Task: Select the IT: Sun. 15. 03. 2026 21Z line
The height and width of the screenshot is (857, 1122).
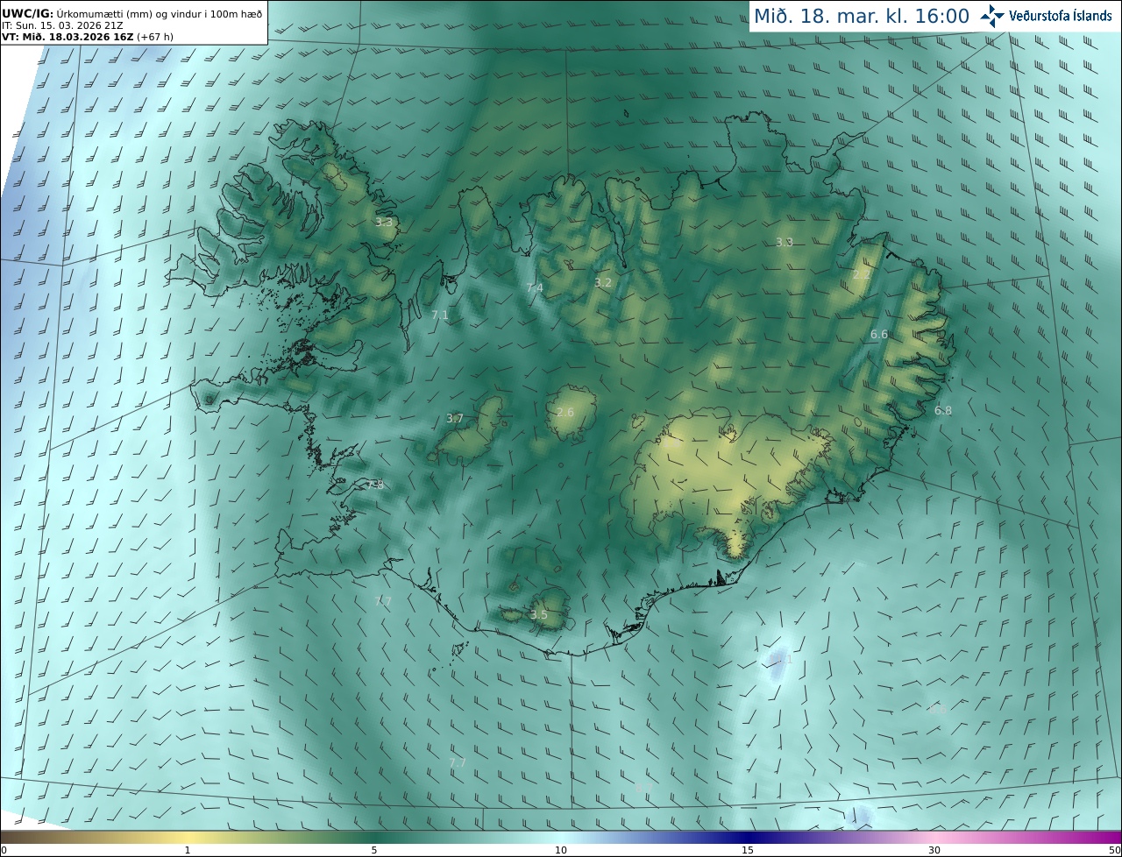Action: click(x=62, y=25)
